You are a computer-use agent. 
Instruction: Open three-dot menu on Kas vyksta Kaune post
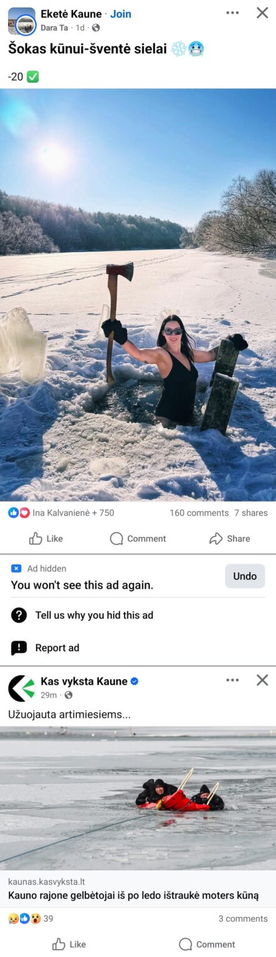coord(232,680)
